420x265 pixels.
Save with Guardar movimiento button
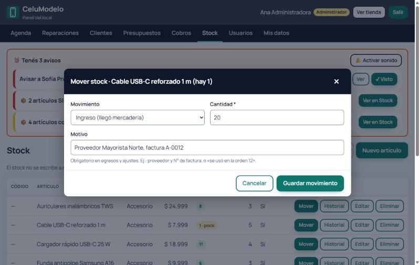310,183
